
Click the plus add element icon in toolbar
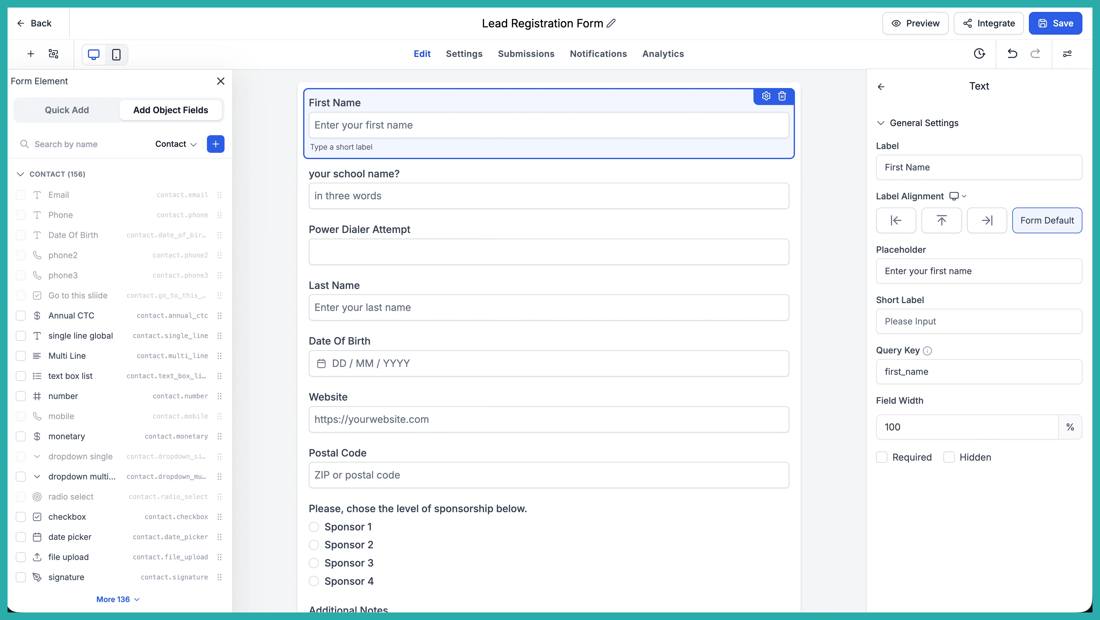click(31, 54)
